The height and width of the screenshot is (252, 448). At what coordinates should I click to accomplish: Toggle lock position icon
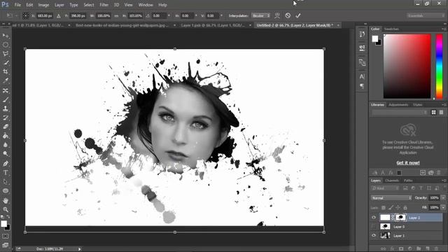click(x=398, y=208)
